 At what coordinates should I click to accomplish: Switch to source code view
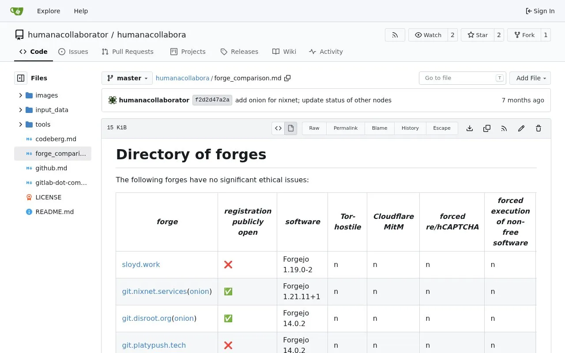point(278,128)
